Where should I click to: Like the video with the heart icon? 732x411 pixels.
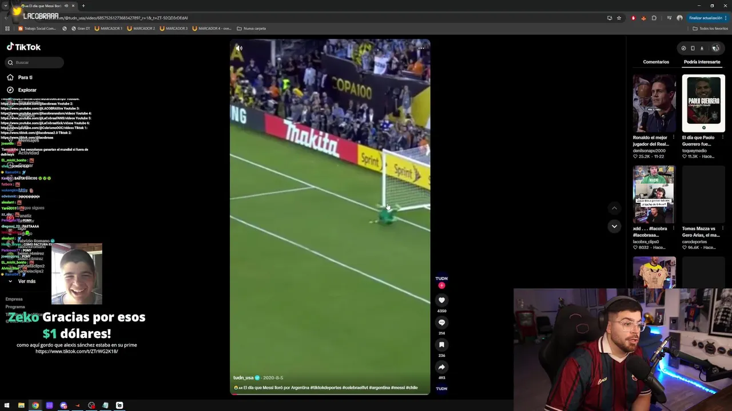coord(441,300)
